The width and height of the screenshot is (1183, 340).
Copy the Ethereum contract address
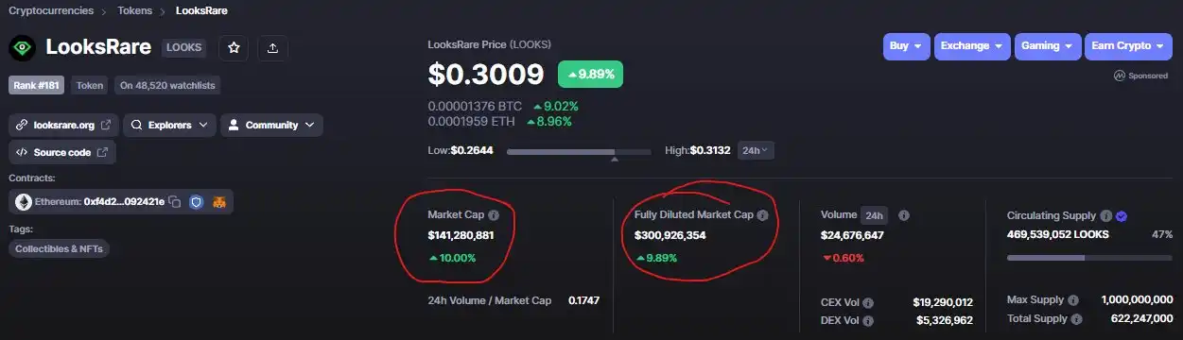175,201
